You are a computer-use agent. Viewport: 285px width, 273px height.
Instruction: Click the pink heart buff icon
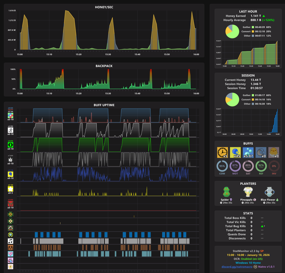tap(10, 254)
